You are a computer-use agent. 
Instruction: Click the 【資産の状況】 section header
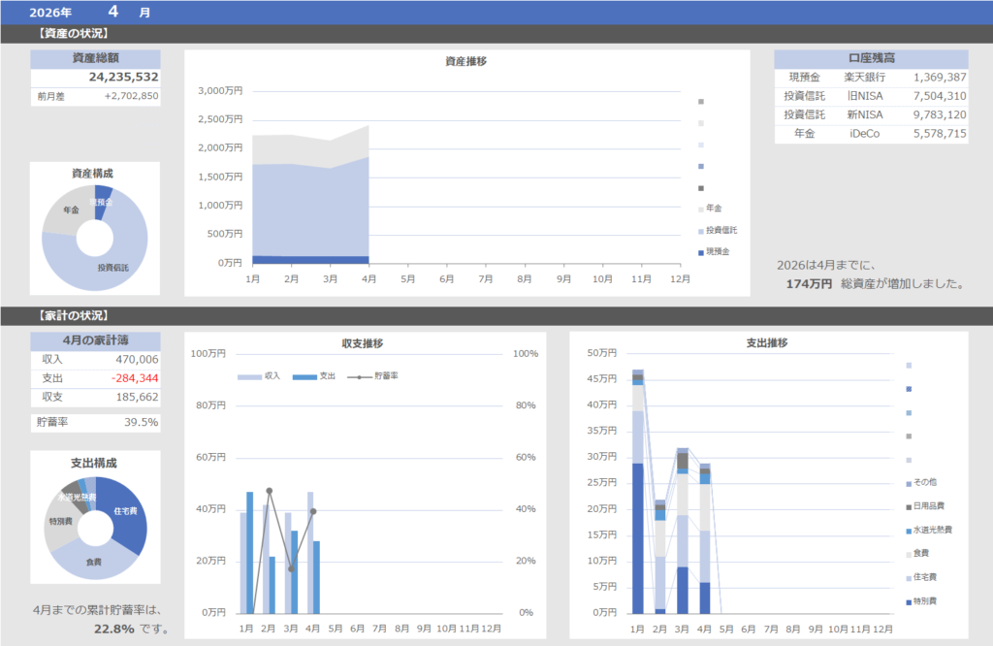74,34
